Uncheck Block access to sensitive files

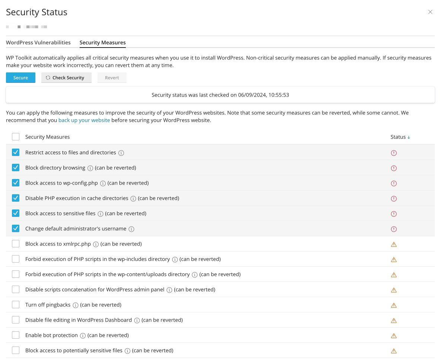16,213
